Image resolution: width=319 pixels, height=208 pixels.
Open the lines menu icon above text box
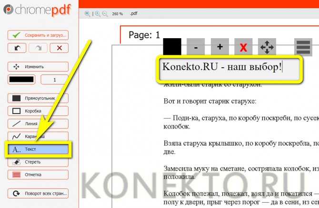coord(303,47)
